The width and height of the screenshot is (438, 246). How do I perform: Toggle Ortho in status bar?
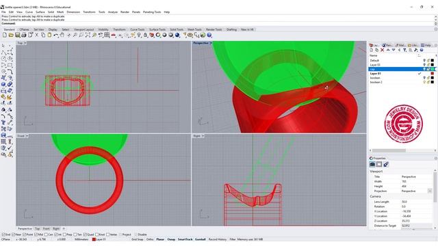(x=150, y=239)
